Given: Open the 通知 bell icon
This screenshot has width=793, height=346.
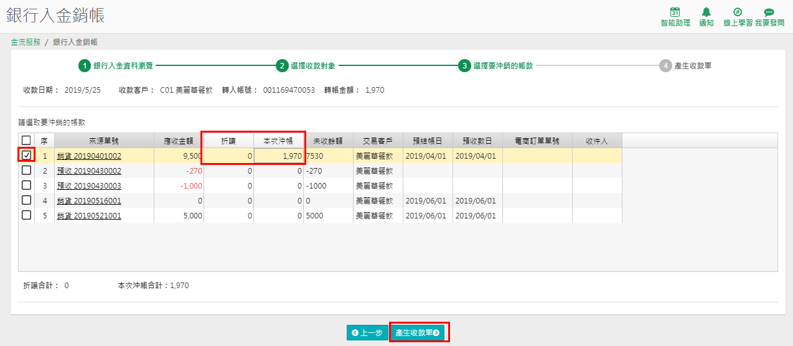Looking at the screenshot, I should [x=706, y=12].
